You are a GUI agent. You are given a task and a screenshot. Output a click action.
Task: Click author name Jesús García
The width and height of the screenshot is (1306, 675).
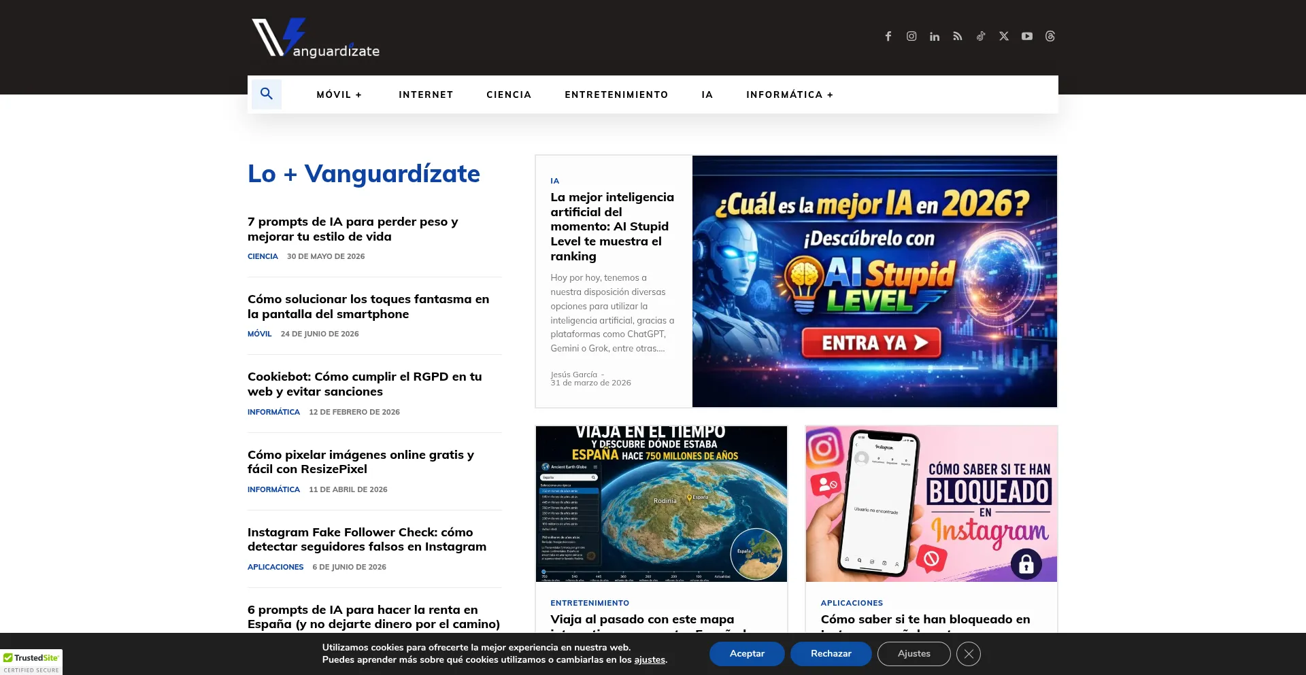574,375
